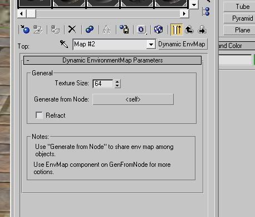Click the Make Material Copy icon

point(90,30)
